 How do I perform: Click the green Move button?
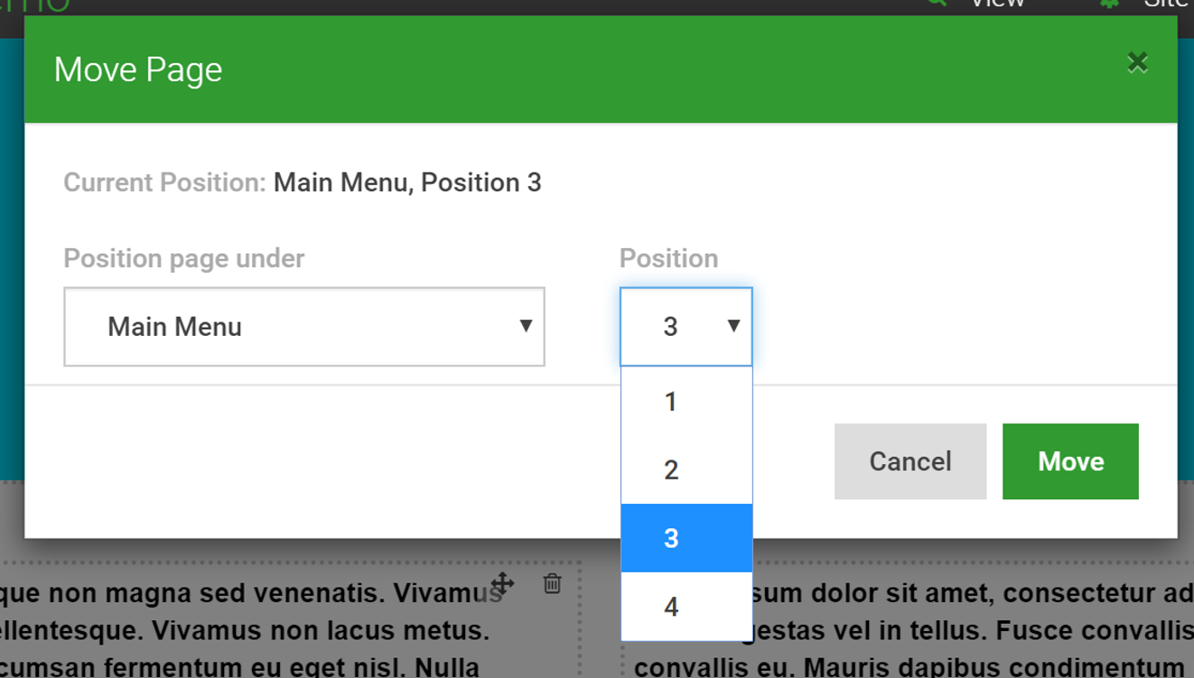point(1070,461)
